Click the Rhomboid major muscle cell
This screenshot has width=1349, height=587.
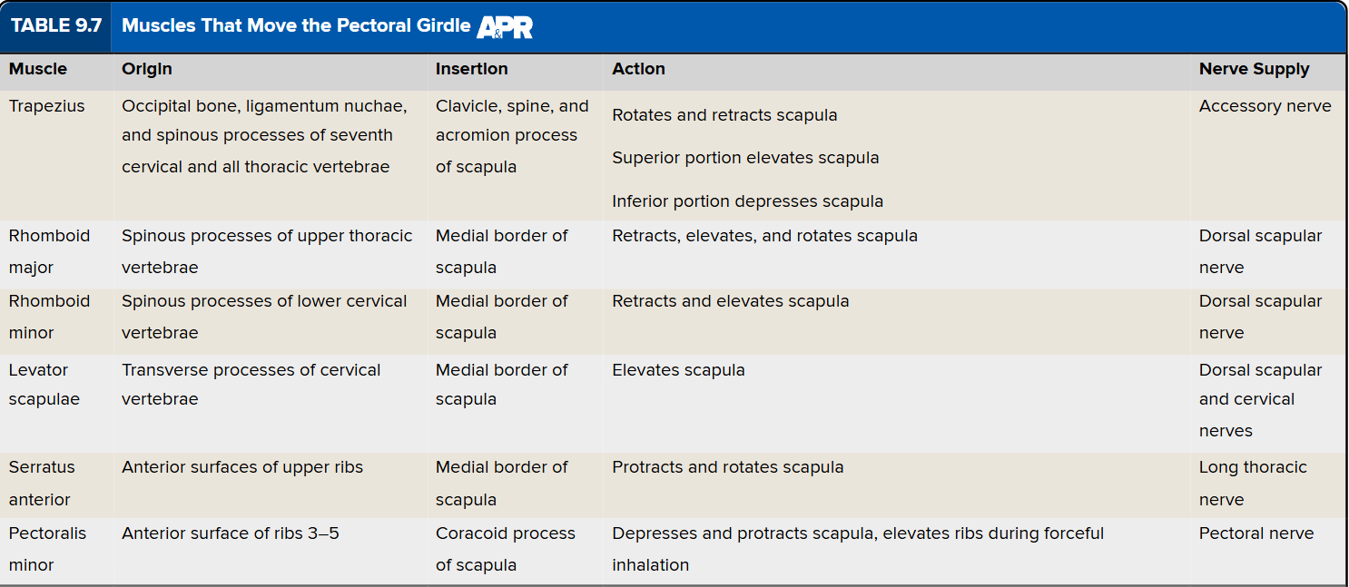[x=49, y=251]
